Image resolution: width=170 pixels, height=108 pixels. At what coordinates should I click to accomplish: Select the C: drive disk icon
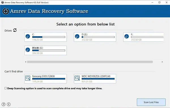click(28, 36)
